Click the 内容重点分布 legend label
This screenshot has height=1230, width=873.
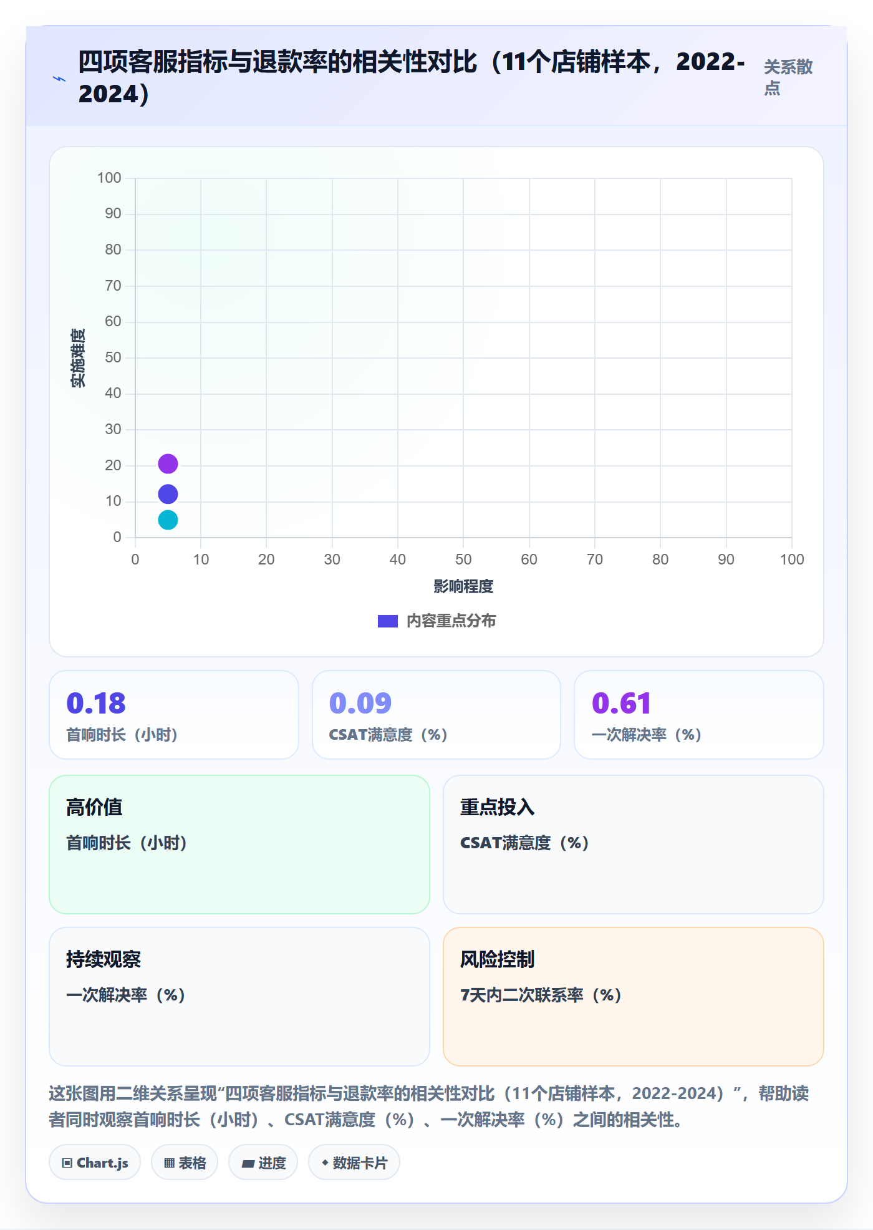pyautogui.click(x=451, y=621)
